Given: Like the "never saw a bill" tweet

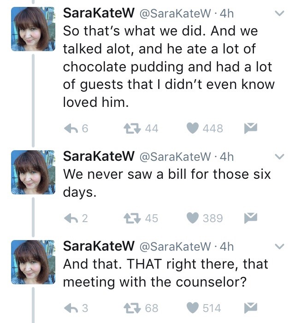Looking at the screenshot, I should click(x=193, y=218).
